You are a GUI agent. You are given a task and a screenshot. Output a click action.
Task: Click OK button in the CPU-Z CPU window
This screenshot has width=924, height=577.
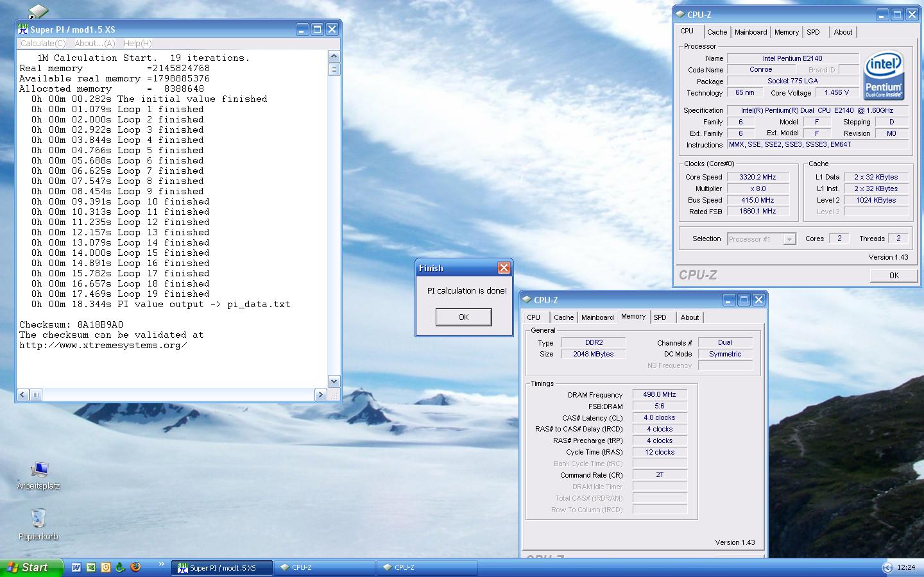point(893,275)
